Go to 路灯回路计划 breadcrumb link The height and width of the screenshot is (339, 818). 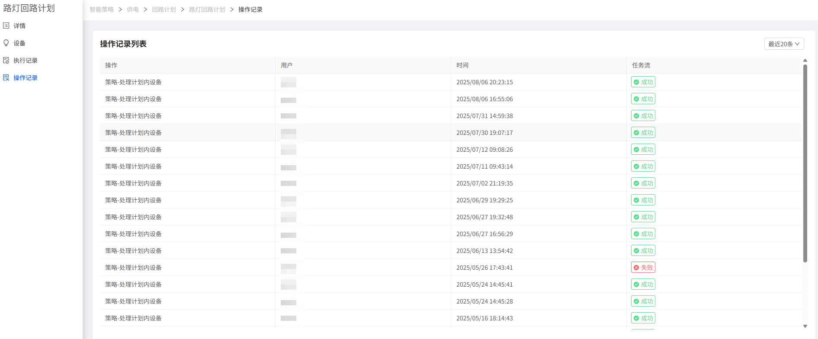click(207, 10)
